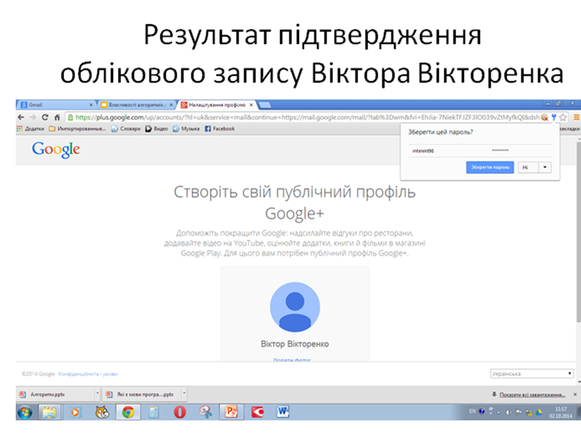Image resolution: width=581 pixels, height=436 pixels.
Task: Open the red Camtasia recorder taskbar icon
Action: (258, 412)
